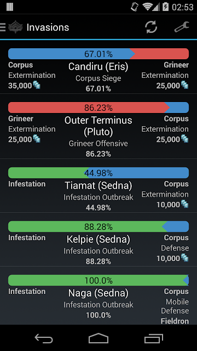Open the navigation drawer hamburger menu
Image resolution: width=197 pixels, height=351 pixels.
tap(3, 27)
